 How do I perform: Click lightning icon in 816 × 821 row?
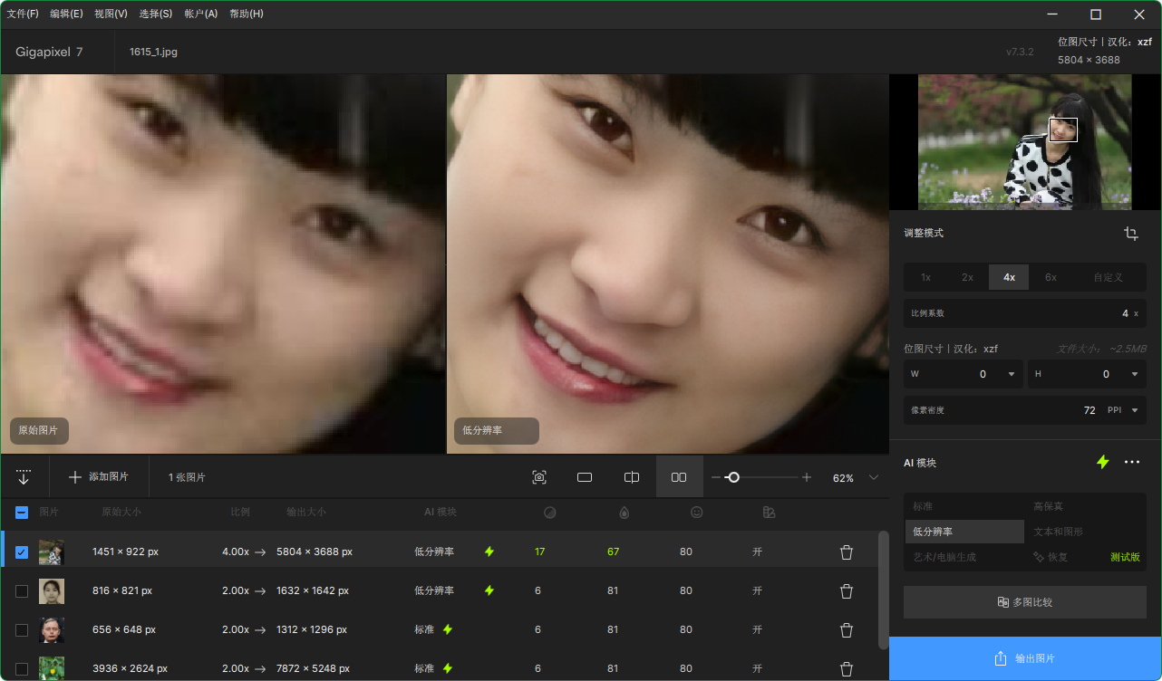click(489, 590)
